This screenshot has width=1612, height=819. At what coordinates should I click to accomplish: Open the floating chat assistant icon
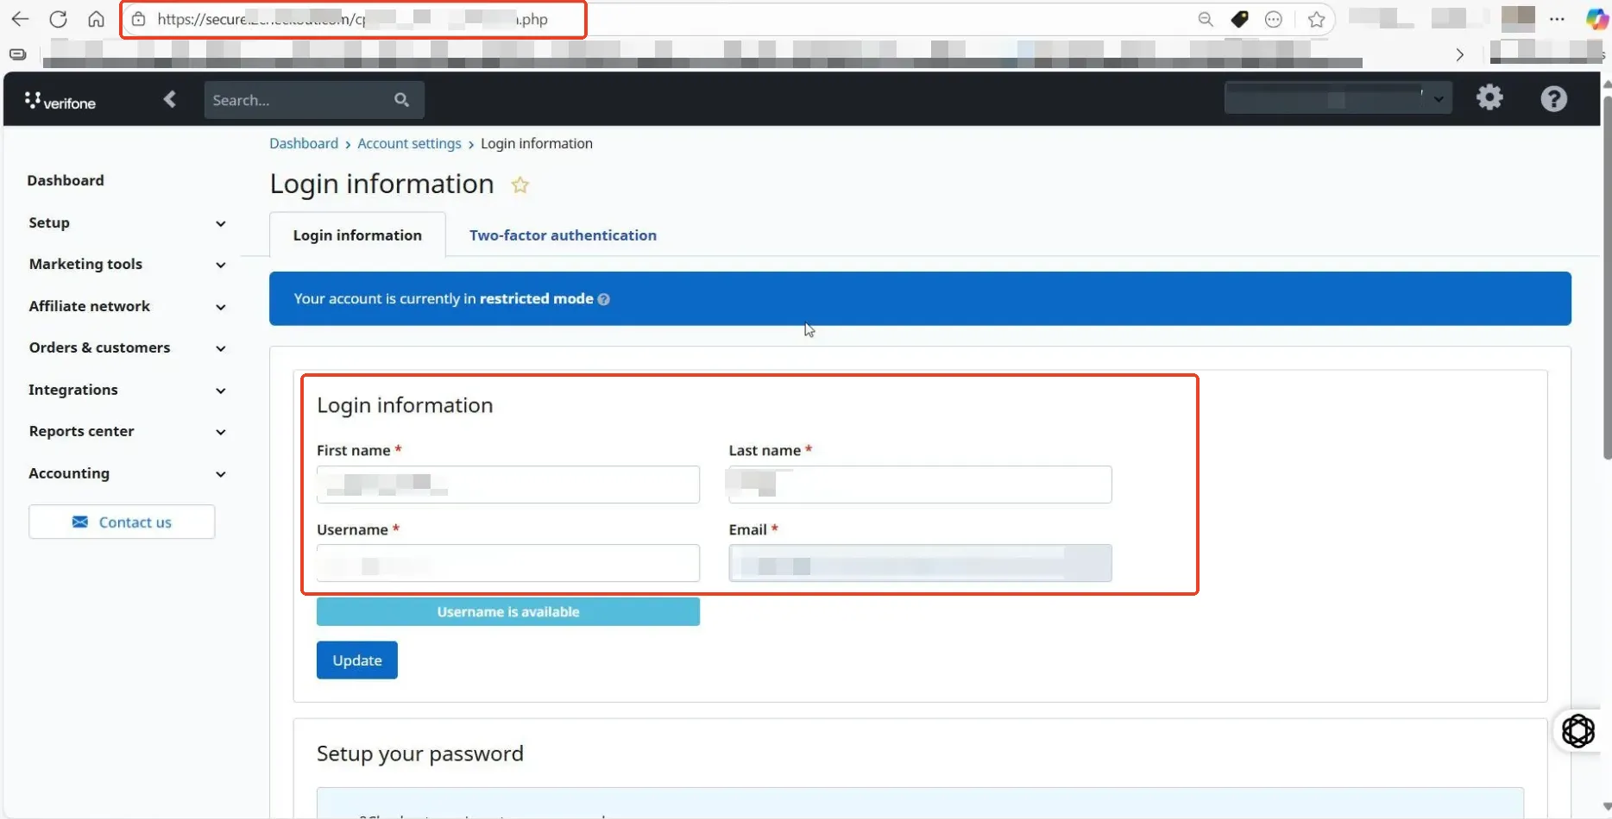[1577, 731]
